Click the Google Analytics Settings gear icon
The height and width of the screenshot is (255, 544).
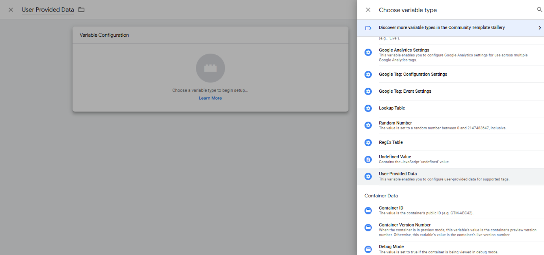pyautogui.click(x=368, y=52)
